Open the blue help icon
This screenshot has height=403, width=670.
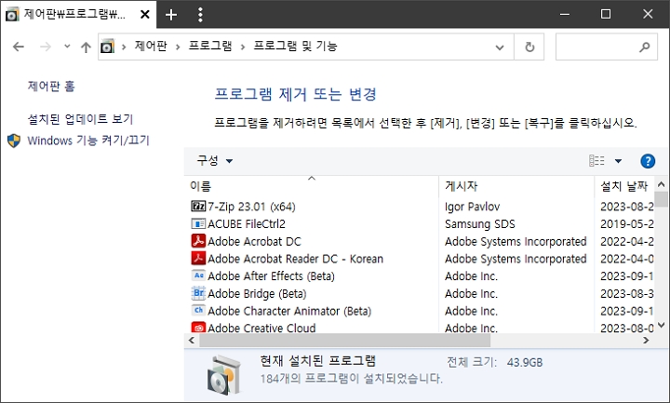tap(648, 161)
